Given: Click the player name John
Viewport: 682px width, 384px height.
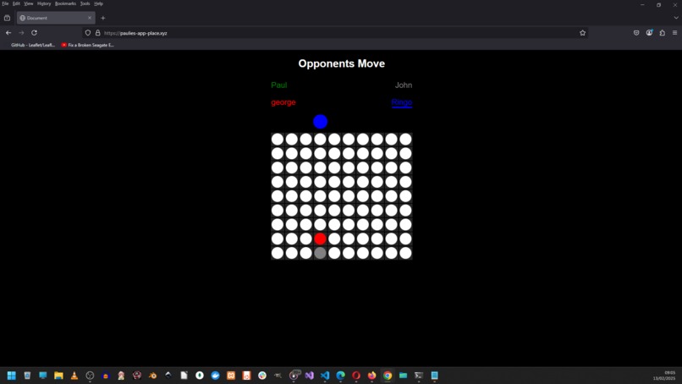Looking at the screenshot, I should coord(404,85).
